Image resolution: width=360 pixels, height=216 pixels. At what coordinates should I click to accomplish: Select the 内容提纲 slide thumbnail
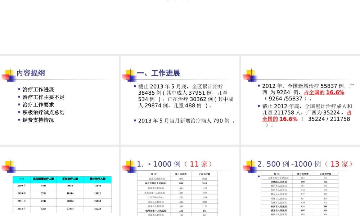(59, 99)
